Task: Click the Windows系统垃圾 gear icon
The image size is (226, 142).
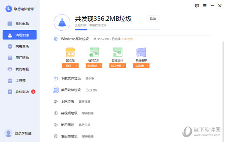Action: [x=56, y=39]
